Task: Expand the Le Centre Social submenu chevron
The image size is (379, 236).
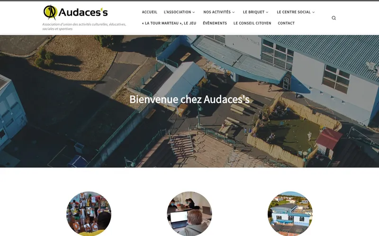Action: pos(313,12)
